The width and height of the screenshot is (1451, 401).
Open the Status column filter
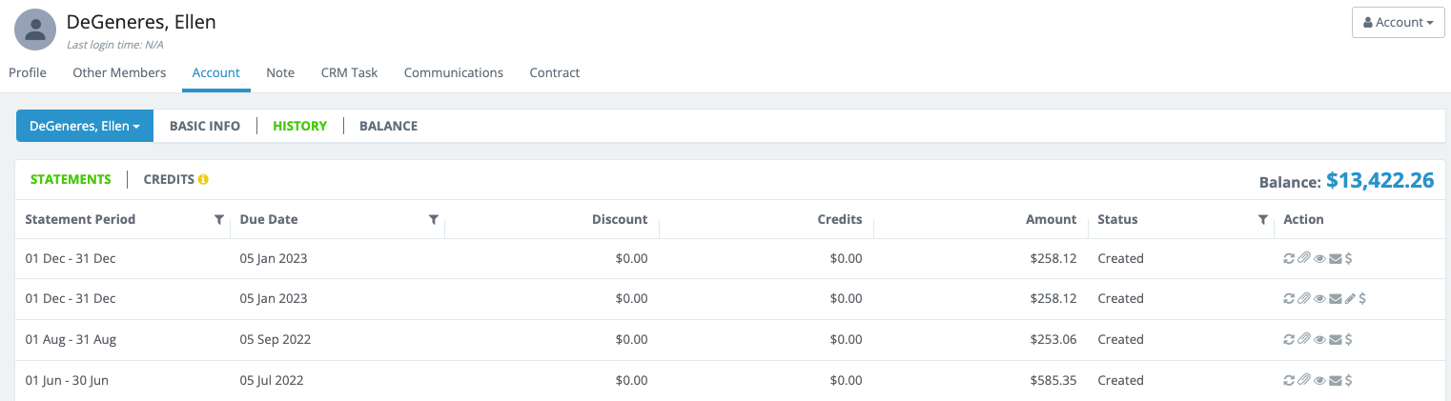1263,220
